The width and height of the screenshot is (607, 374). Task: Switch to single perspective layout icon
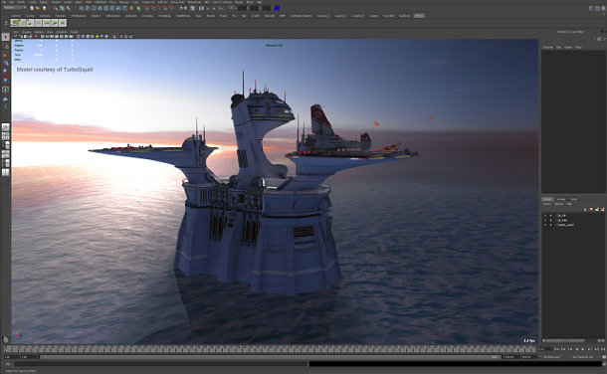click(x=5, y=127)
